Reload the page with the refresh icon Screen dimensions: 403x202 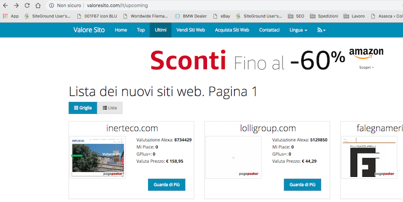27,6
